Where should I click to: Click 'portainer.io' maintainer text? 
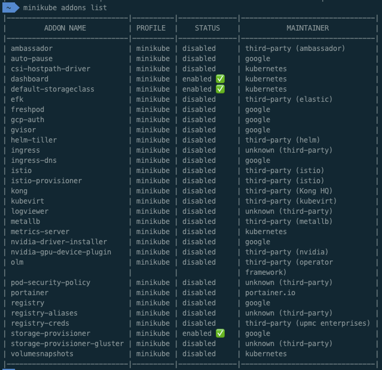click(x=270, y=293)
